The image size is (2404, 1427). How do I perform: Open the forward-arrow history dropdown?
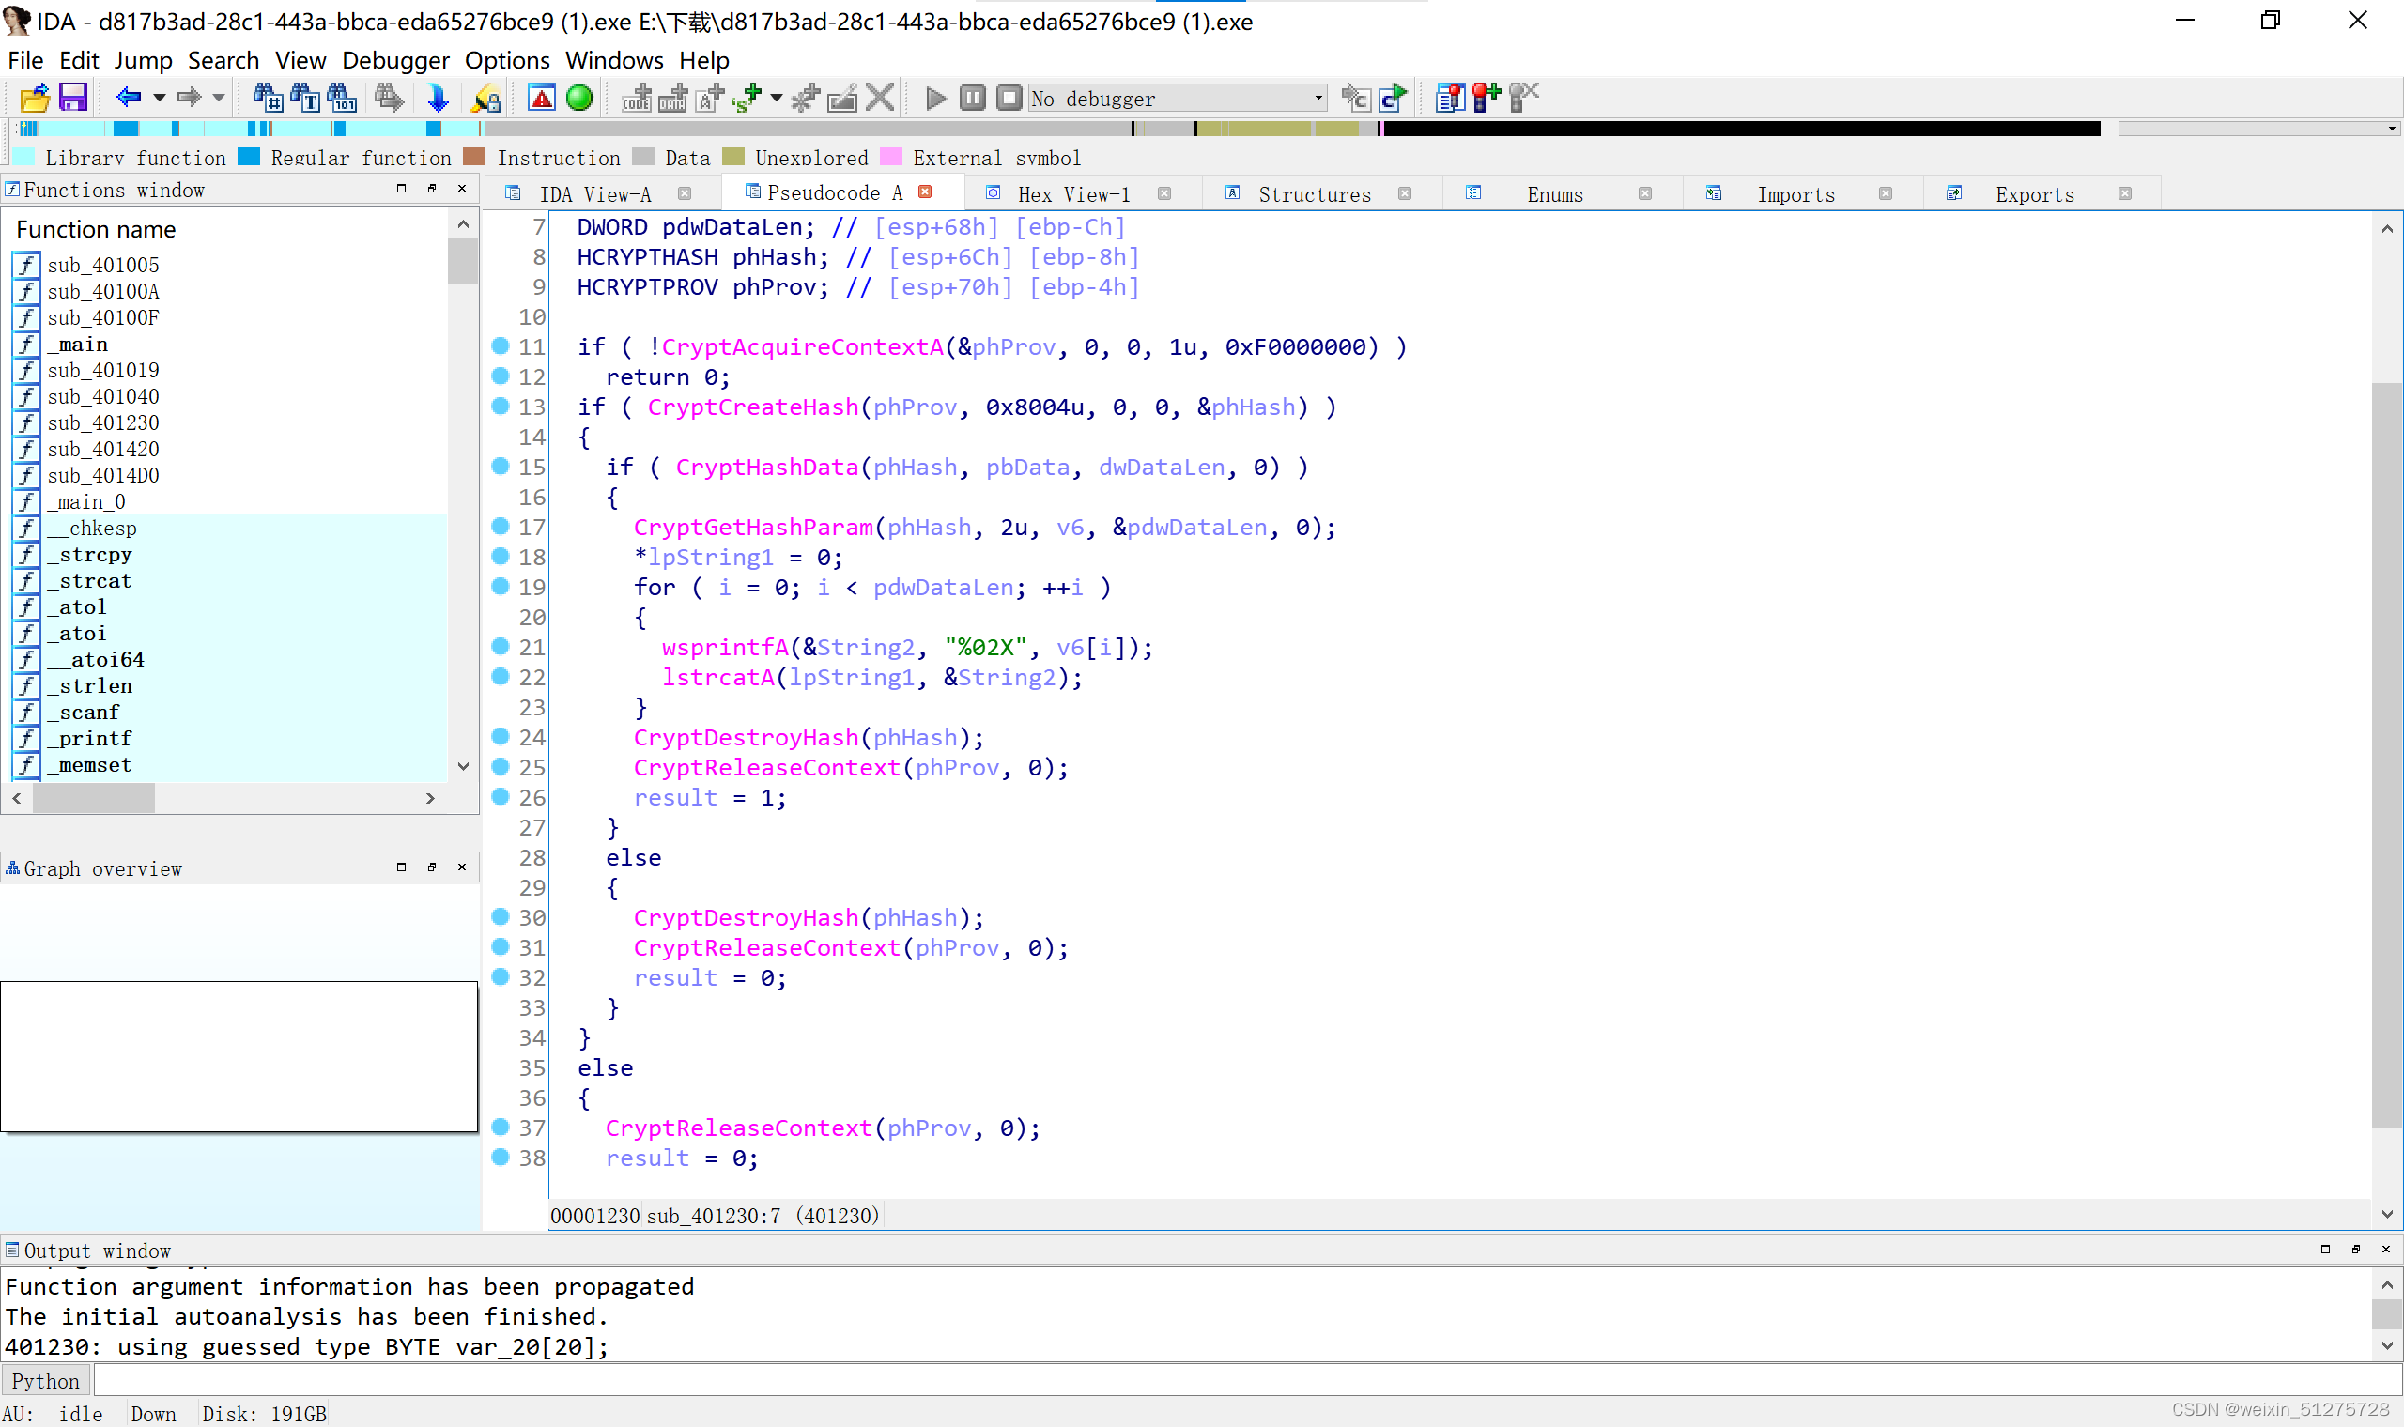point(218,98)
